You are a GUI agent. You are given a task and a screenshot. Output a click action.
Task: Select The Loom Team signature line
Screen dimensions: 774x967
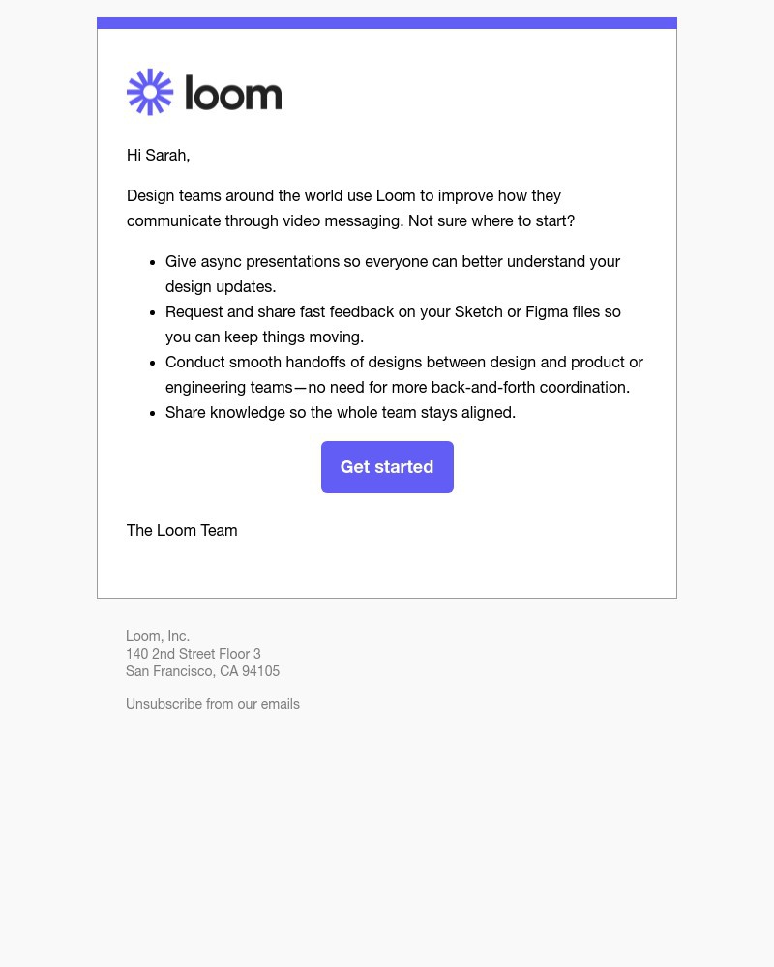tap(182, 530)
